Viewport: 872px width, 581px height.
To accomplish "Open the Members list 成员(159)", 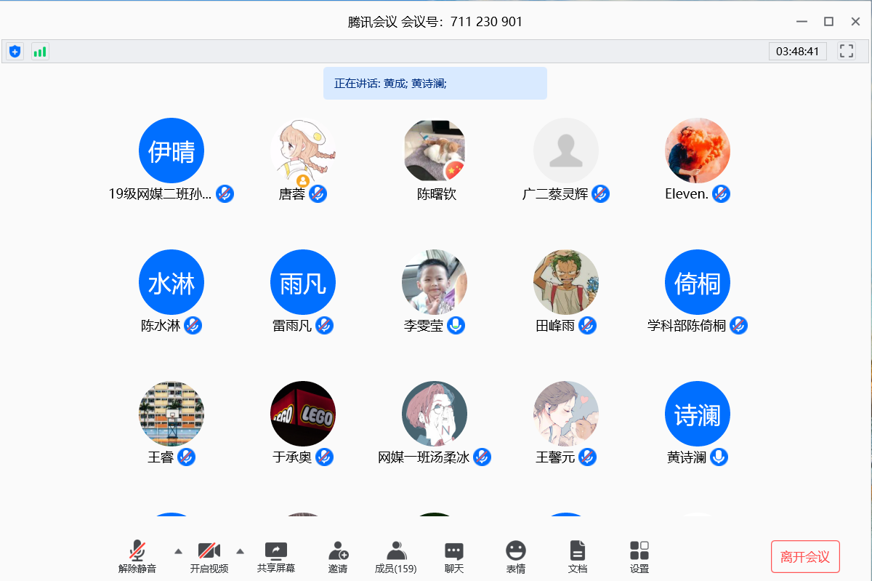I will pos(395,557).
